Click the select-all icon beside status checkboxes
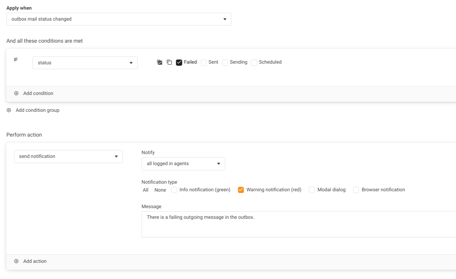456x279 pixels. tap(159, 62)
